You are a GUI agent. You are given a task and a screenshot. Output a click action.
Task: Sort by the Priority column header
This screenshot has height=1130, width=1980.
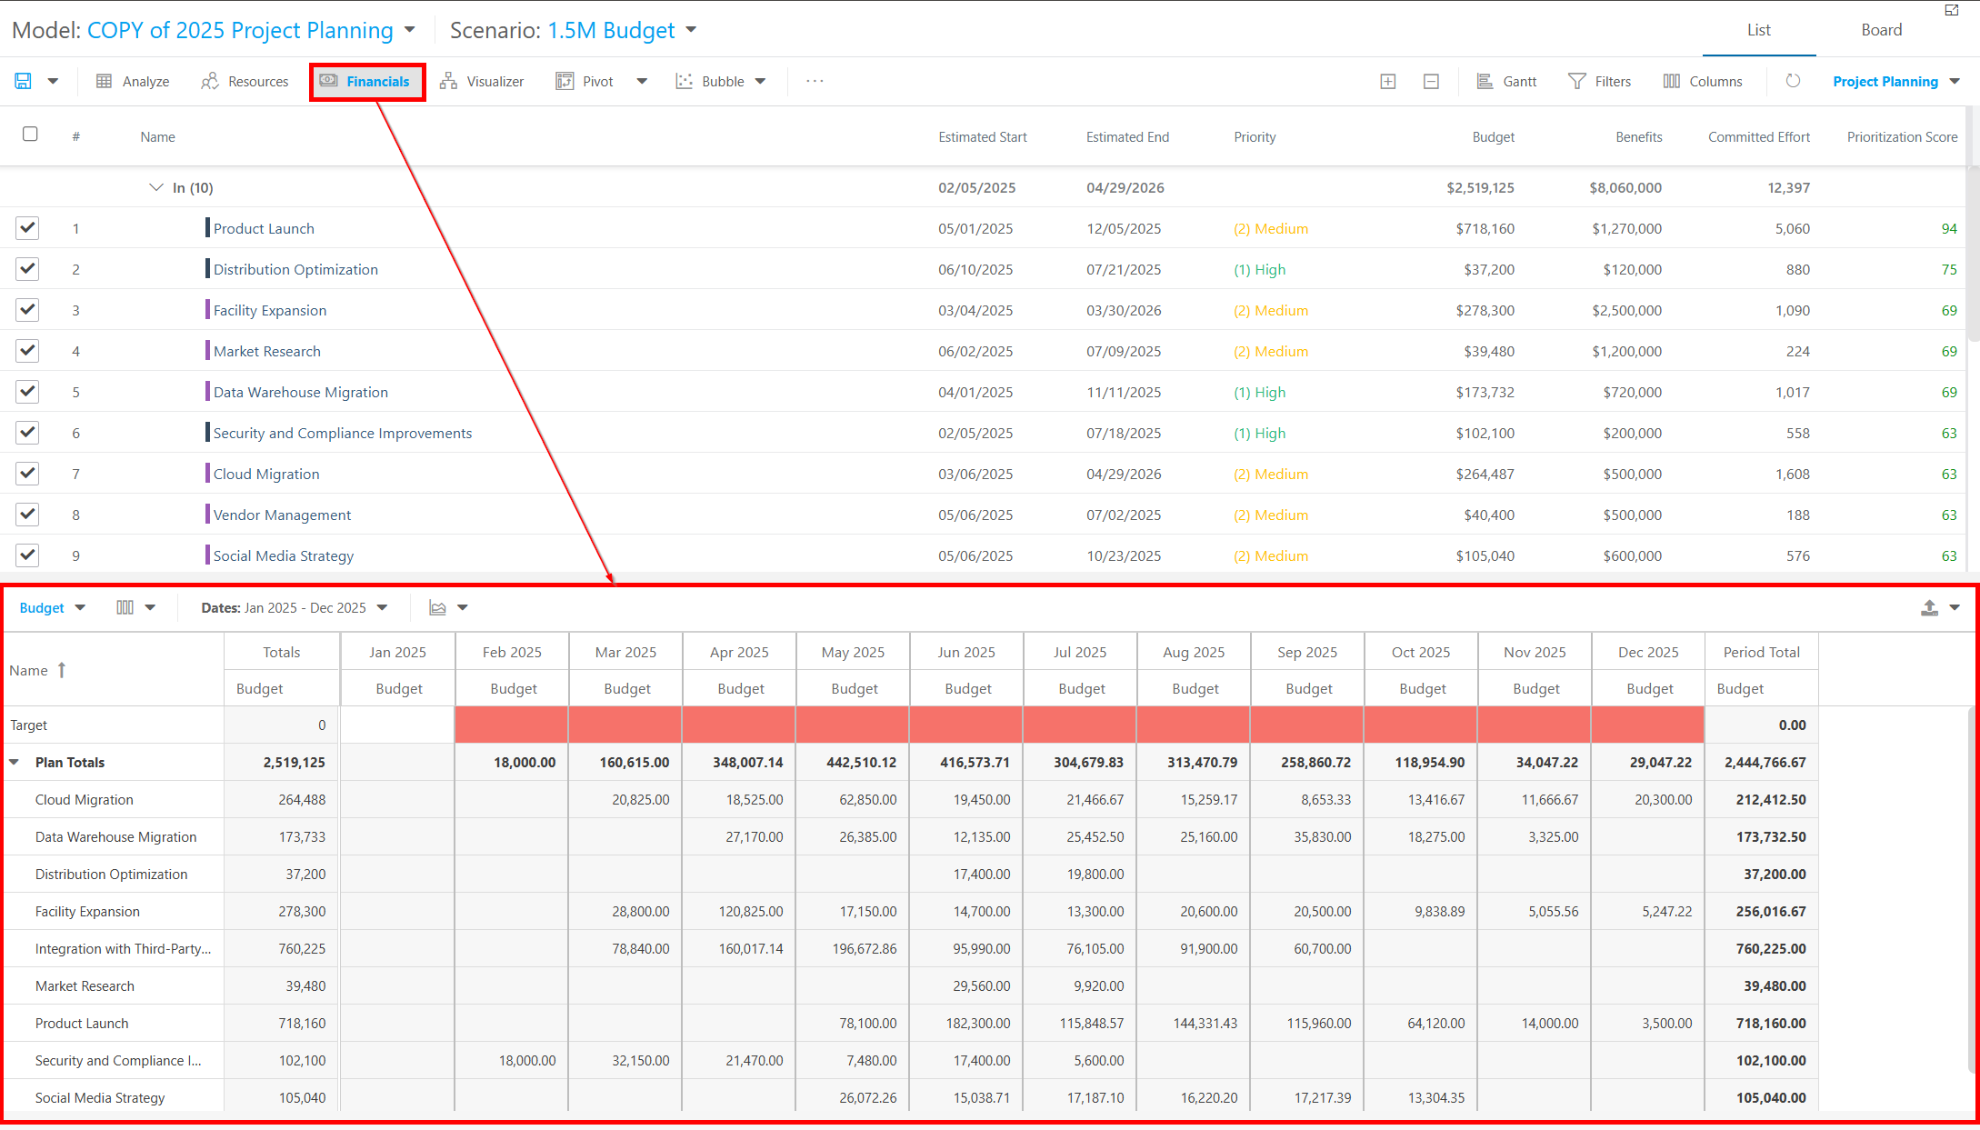(1255, 136)
